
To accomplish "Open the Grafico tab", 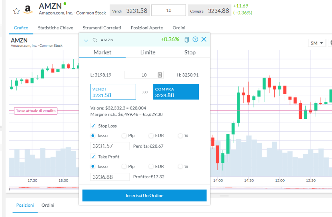I will pyautogui.click(x=21, y=28).
